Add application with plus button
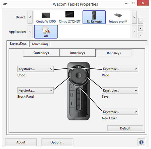 click(x=140, y=28)
